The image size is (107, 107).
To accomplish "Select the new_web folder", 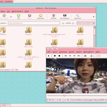I will click(28, 43).
